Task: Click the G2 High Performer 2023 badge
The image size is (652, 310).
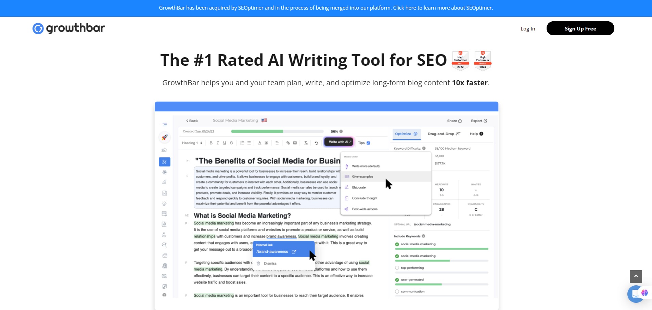Action: tap(483, 60)
